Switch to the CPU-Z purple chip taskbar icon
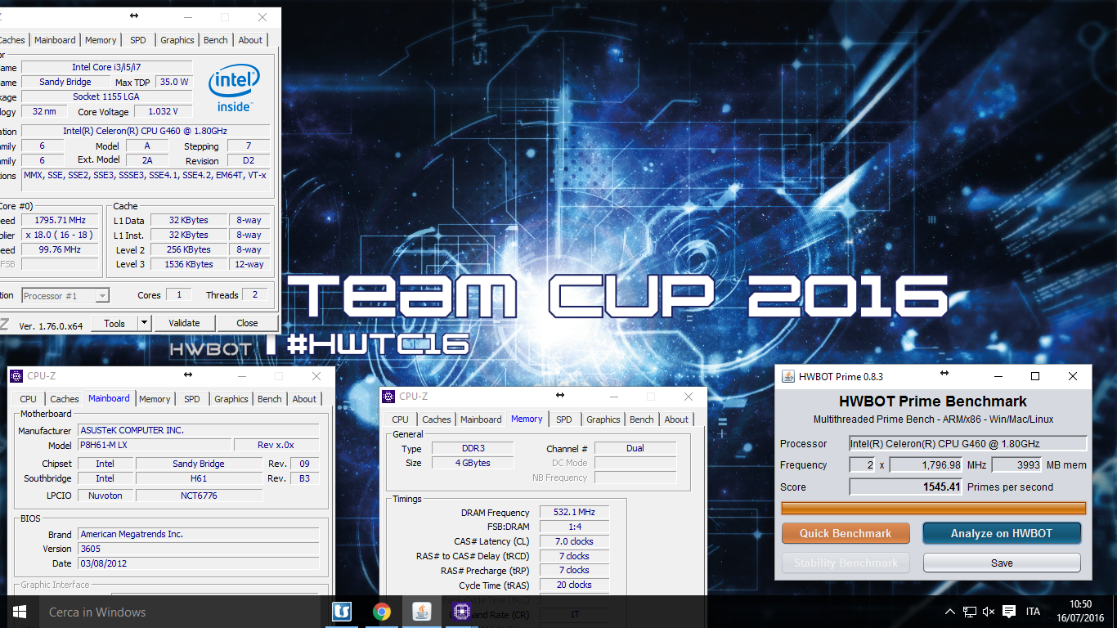Screen dimensions: 1117x628 460,612
